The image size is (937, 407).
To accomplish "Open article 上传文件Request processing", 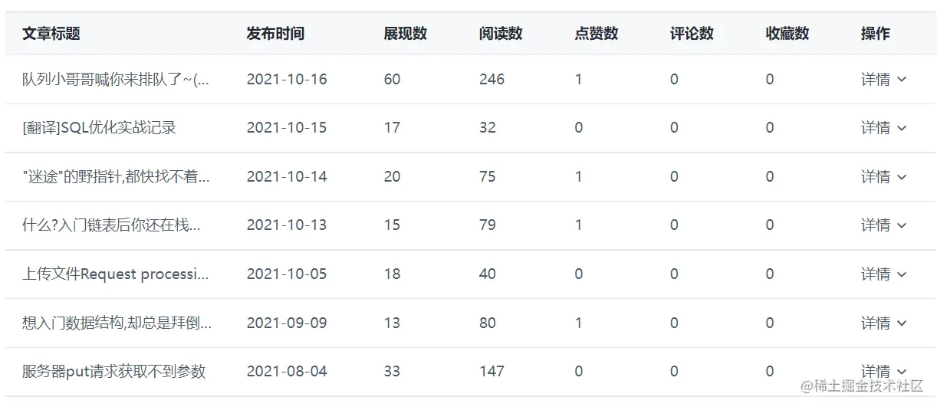I will 116,274.
